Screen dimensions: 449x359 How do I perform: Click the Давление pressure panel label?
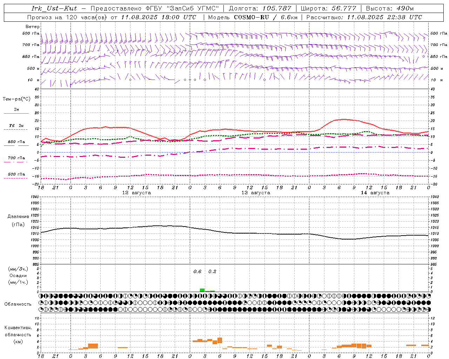[x=18, y=217]
